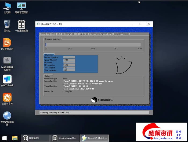Click the Symantec logo in Ghost

point(102,100)
